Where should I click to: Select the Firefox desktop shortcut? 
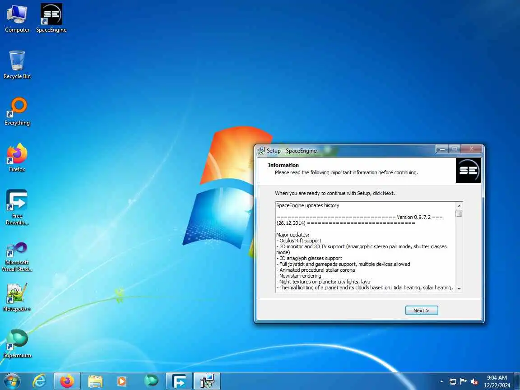tap(17, 158)
